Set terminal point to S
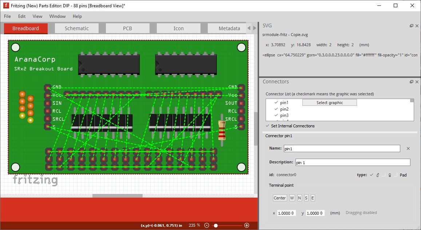Image resolution: width=421 pixels, height=230 pixels. tap(306, 198)
